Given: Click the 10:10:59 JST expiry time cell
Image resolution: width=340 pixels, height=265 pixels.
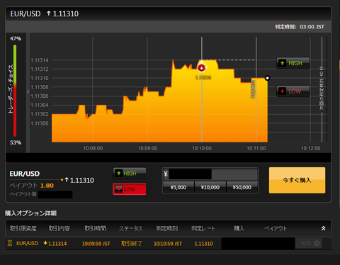Looking at the screenshot, I should click(x=168, y=244).
